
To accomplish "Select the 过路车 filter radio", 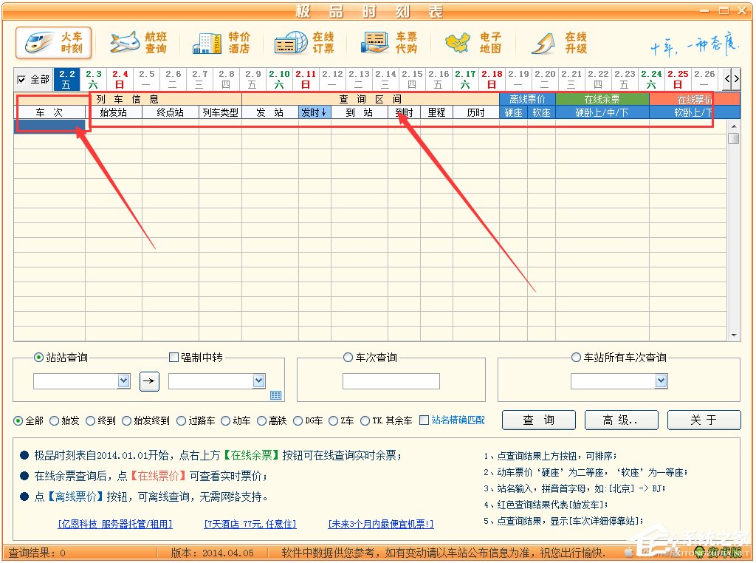I will point(182,420).
